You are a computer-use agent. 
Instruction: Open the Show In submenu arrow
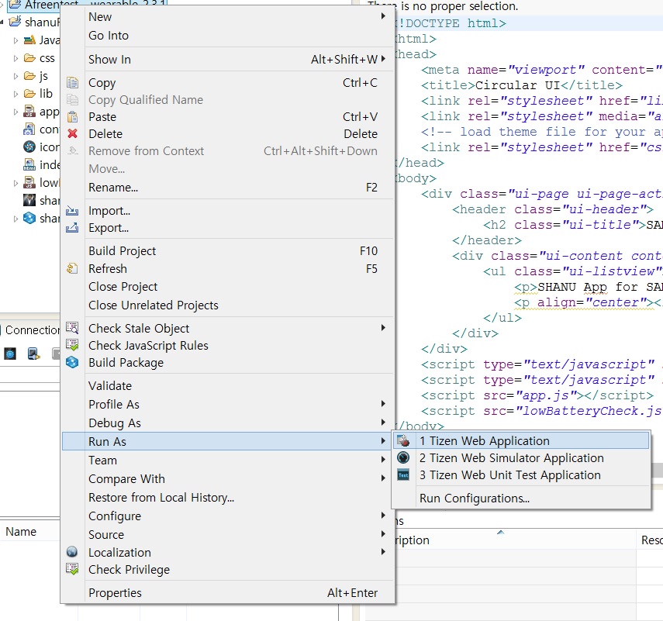383,59
